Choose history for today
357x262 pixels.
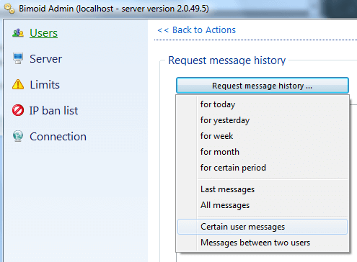(x=263, y=104)
